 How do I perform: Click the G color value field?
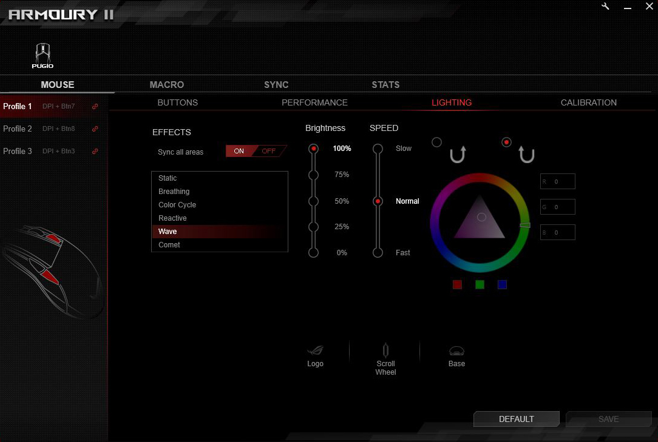coord(558,207)
